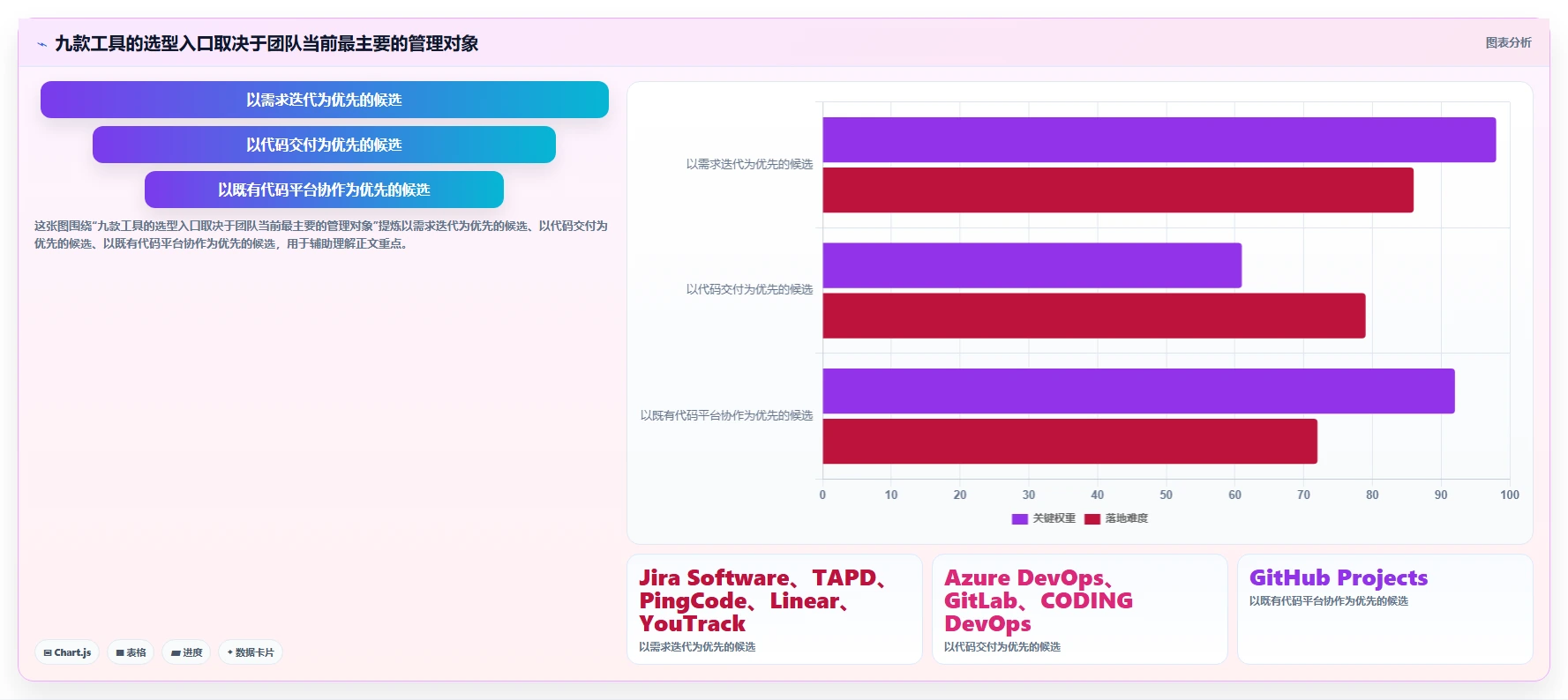Toggle the red 落地难度 legend swatch
1568x700 pixels.
[x=1092, y=518]
